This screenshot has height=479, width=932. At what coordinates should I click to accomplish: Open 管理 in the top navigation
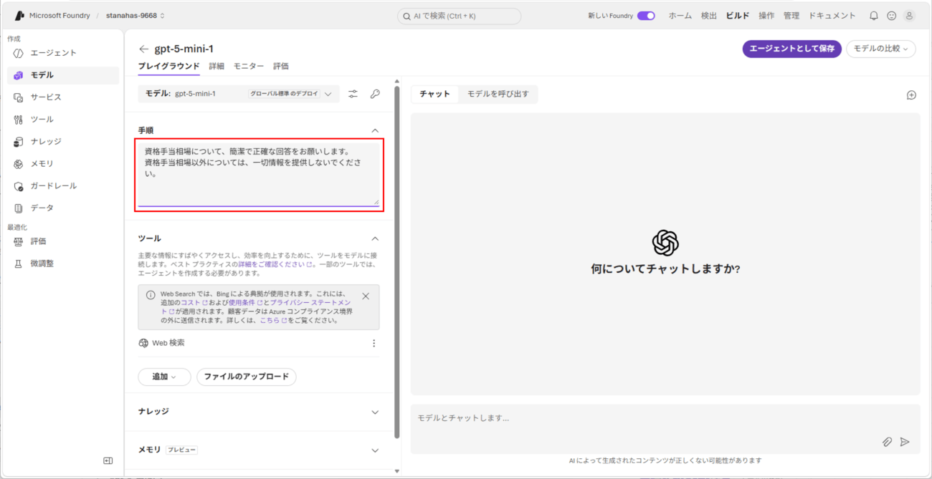pyautogui.click(x=791, y=16)
